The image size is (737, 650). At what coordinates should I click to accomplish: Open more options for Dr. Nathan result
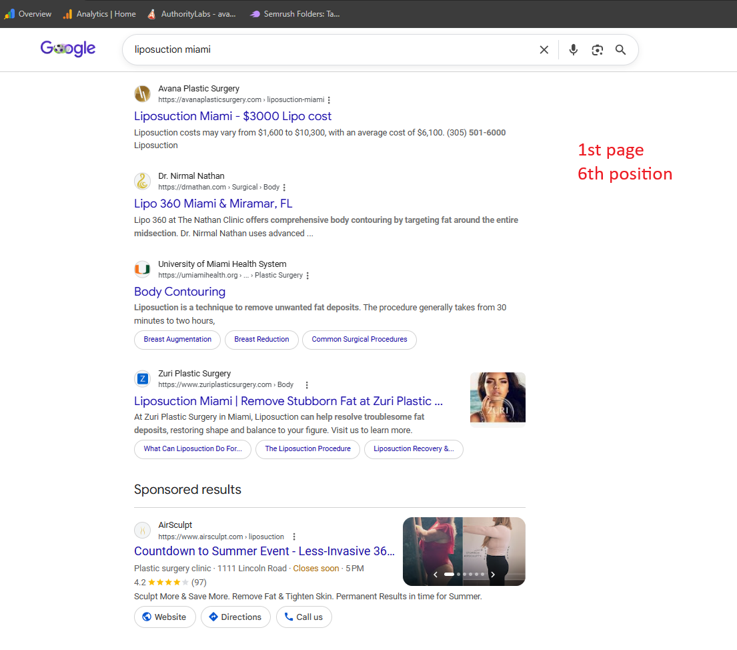(x=284, y=188)
